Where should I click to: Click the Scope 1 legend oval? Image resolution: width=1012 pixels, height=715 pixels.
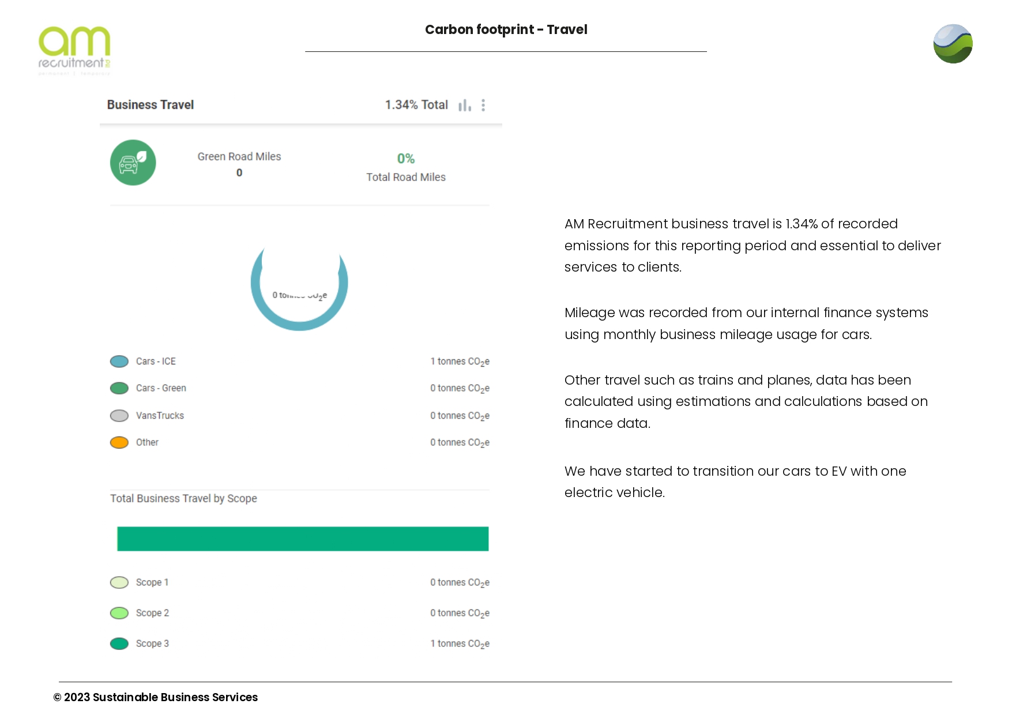coord(119,582)
